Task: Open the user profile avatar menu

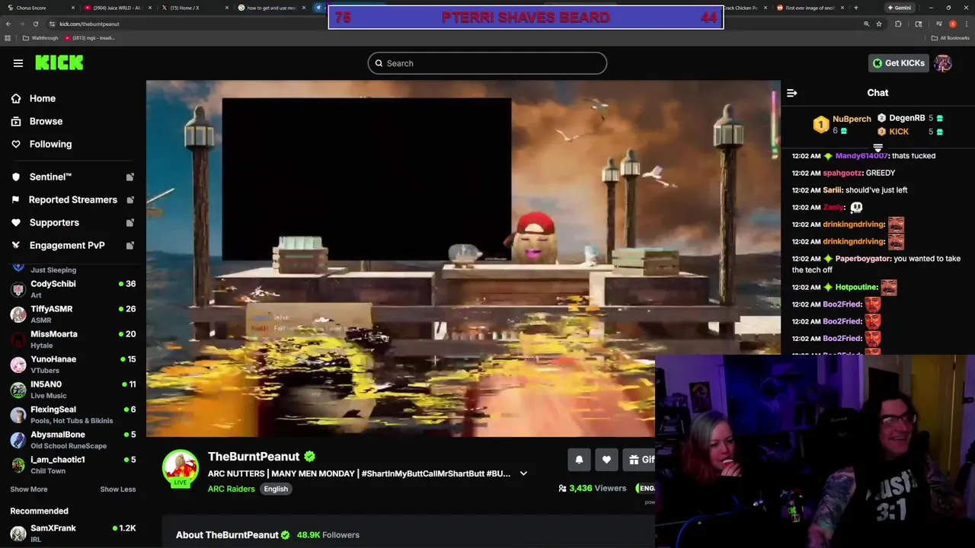Action: click(943, 63)
